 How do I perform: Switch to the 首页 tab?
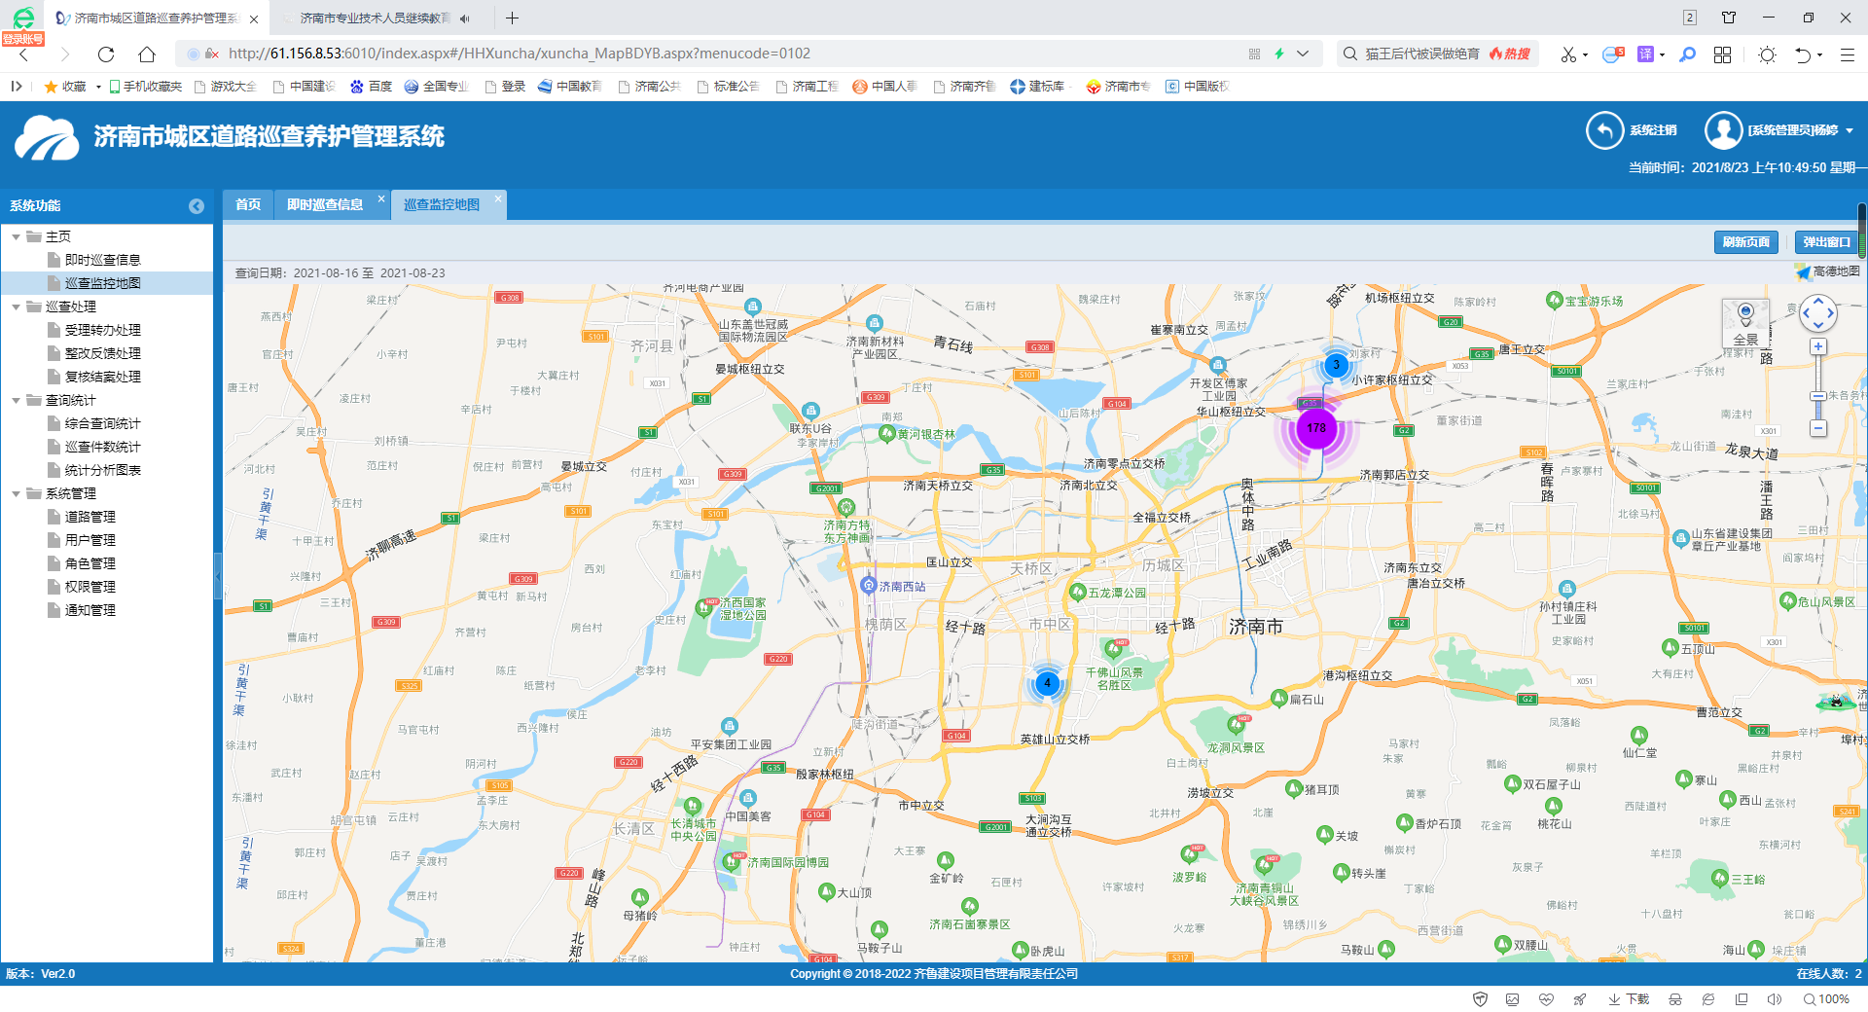point(248,204)
